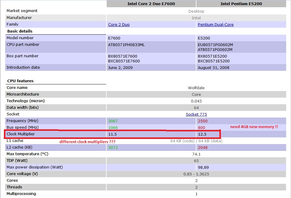
Task: Click the August 31, 2008 introduction date
Action: point(213,68)
